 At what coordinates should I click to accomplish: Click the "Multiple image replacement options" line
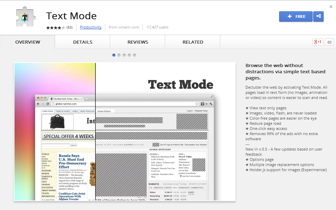[x=280, y=165]
